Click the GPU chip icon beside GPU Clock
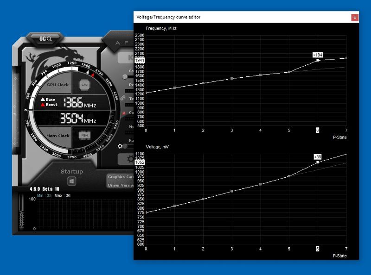Image resolution: width=371 pixels, height=275 pixels. click(84, 85)
